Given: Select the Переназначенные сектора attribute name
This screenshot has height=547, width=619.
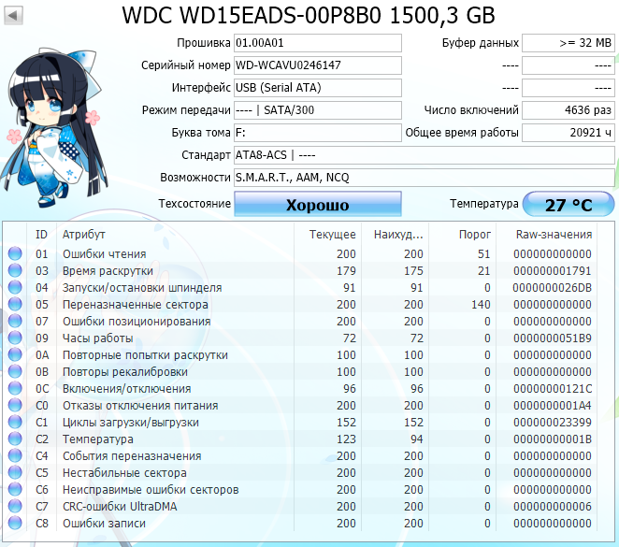Looking at the screenshot, I should [135, 304].
